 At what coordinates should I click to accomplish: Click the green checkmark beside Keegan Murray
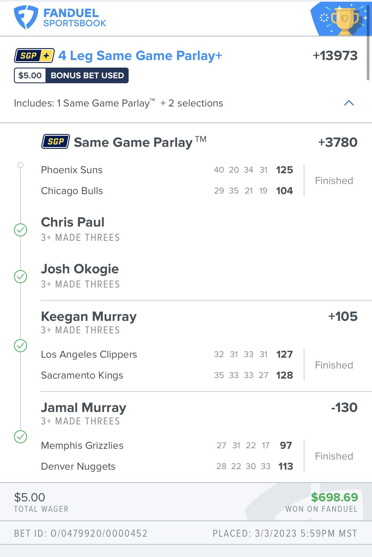point(21,346)
